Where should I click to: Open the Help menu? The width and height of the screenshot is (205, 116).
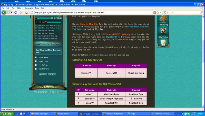(43, 8)
